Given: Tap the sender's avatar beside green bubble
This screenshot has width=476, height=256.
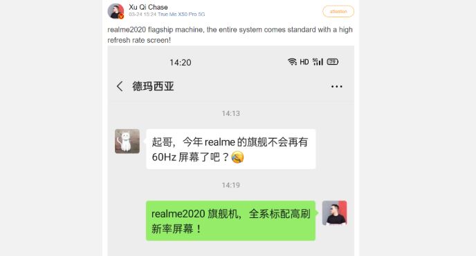Looking at the screenshot, I should pos(334,213).
